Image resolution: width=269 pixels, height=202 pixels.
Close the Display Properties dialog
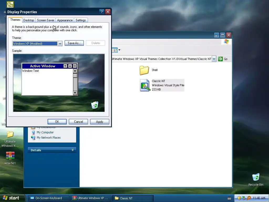108,12
